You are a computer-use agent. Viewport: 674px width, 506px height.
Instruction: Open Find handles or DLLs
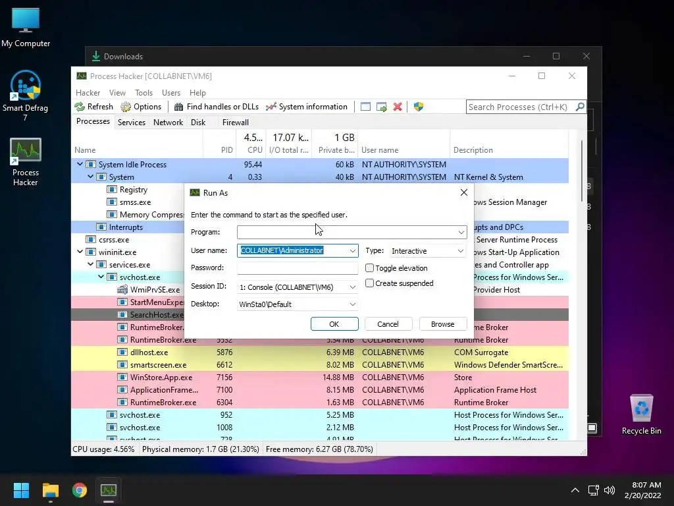[x=217, y=107]
